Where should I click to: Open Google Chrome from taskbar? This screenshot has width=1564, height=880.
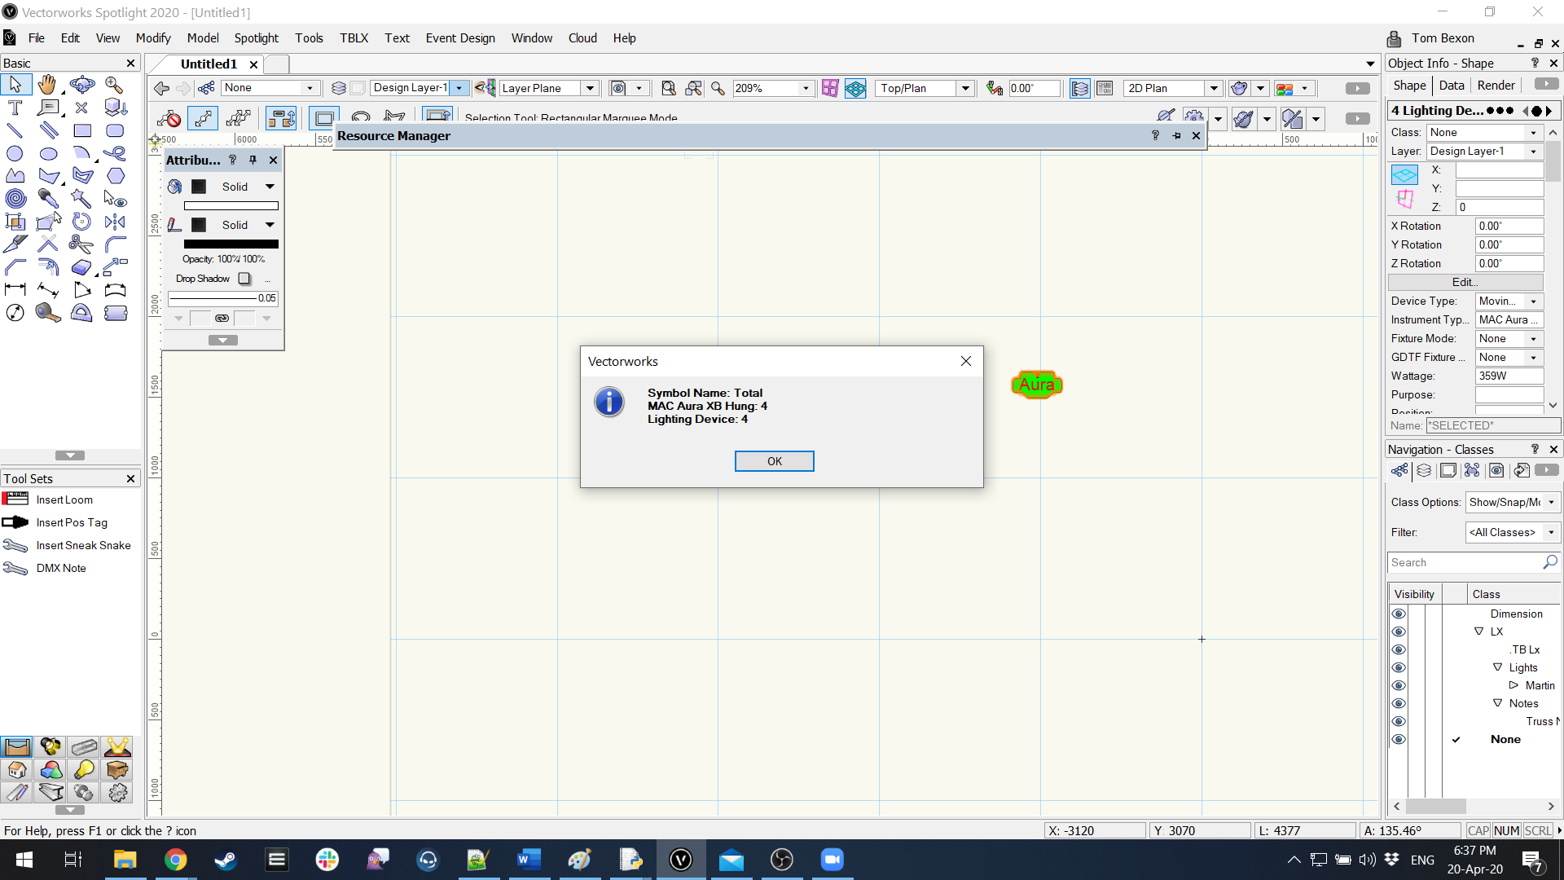(x=176, y=860)
